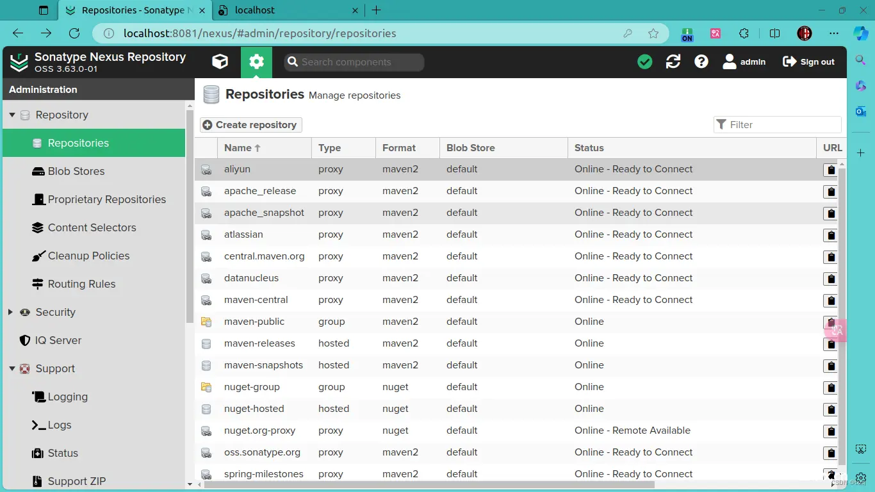Select Repositories in sidebar
875x492 pixels.
click(x=94, y=143)
